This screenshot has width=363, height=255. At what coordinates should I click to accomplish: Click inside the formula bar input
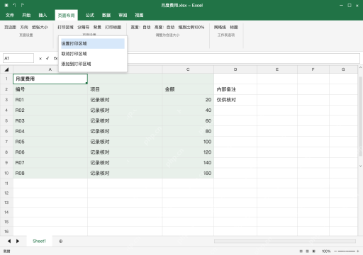tap(243, 58)
